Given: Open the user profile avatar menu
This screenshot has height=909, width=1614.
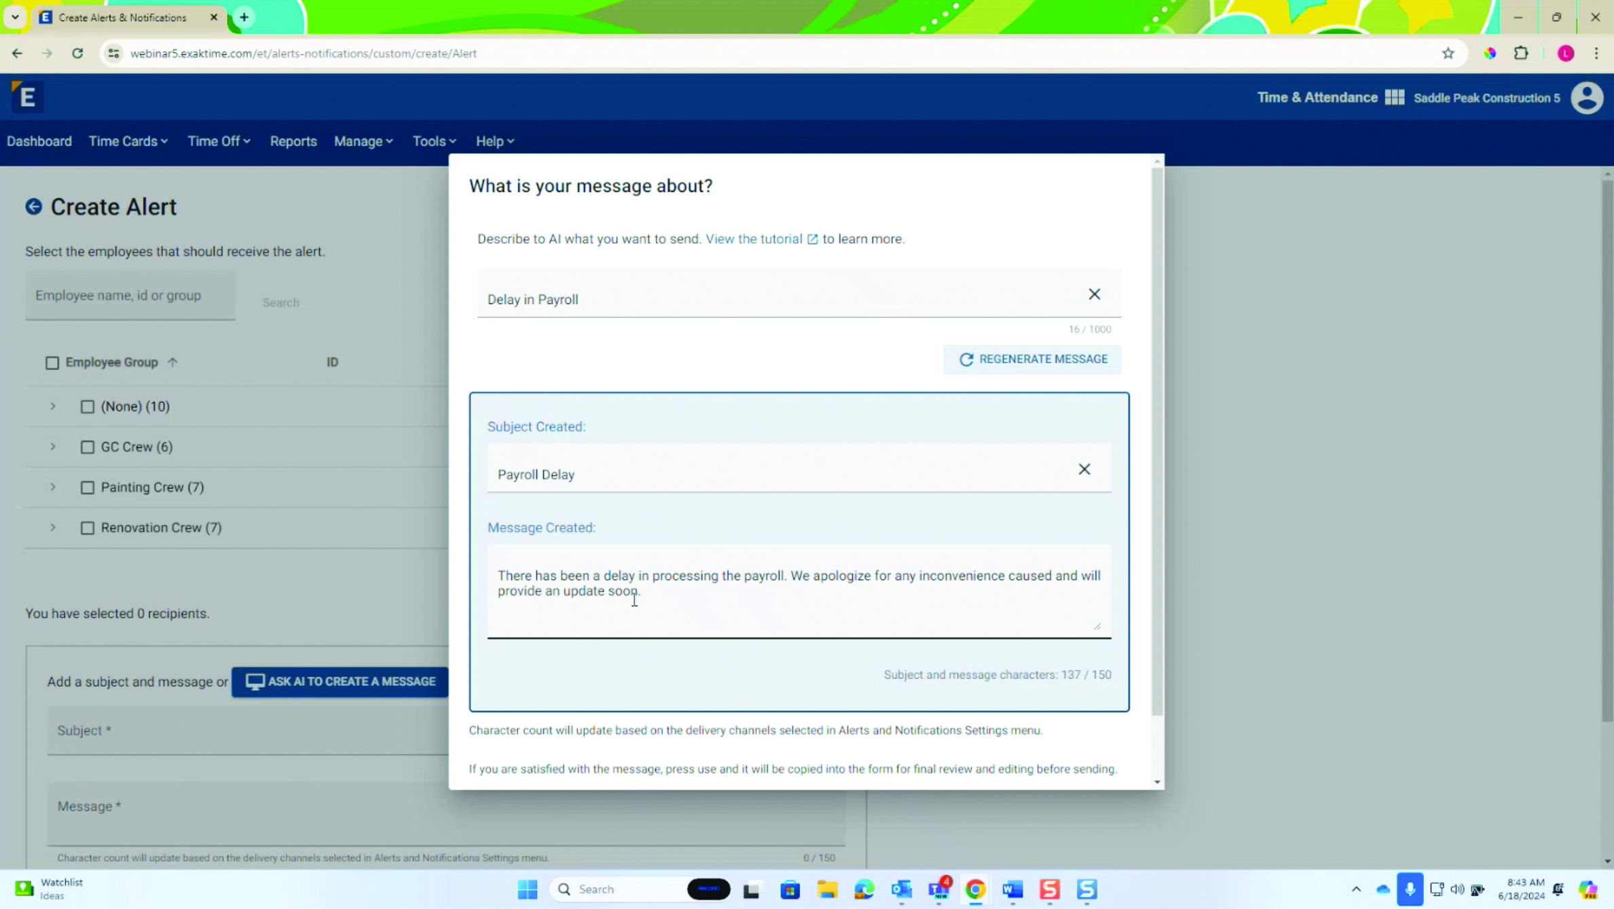Looking at the screenshot, I should (1587, 98).
